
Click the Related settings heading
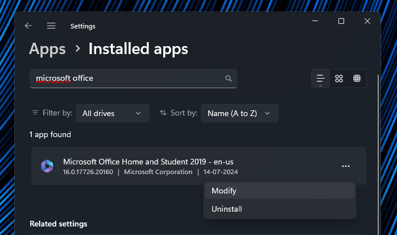point(58,224)
